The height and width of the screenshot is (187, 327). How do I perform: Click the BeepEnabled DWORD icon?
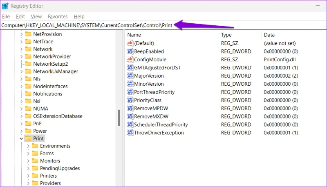[130, 51]
